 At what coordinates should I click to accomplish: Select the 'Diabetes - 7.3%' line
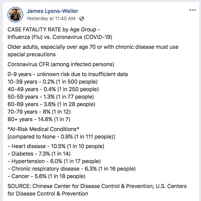click(x=39, y=154)
